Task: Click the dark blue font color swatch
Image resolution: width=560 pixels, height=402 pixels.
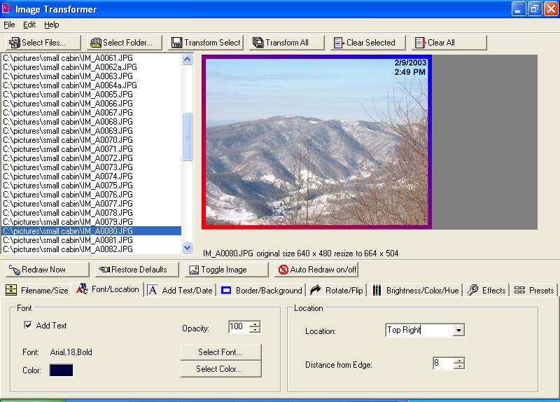Action: tap(62, 370)
